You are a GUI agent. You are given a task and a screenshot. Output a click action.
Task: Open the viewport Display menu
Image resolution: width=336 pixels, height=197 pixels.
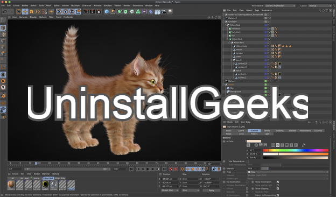(33, 17)
